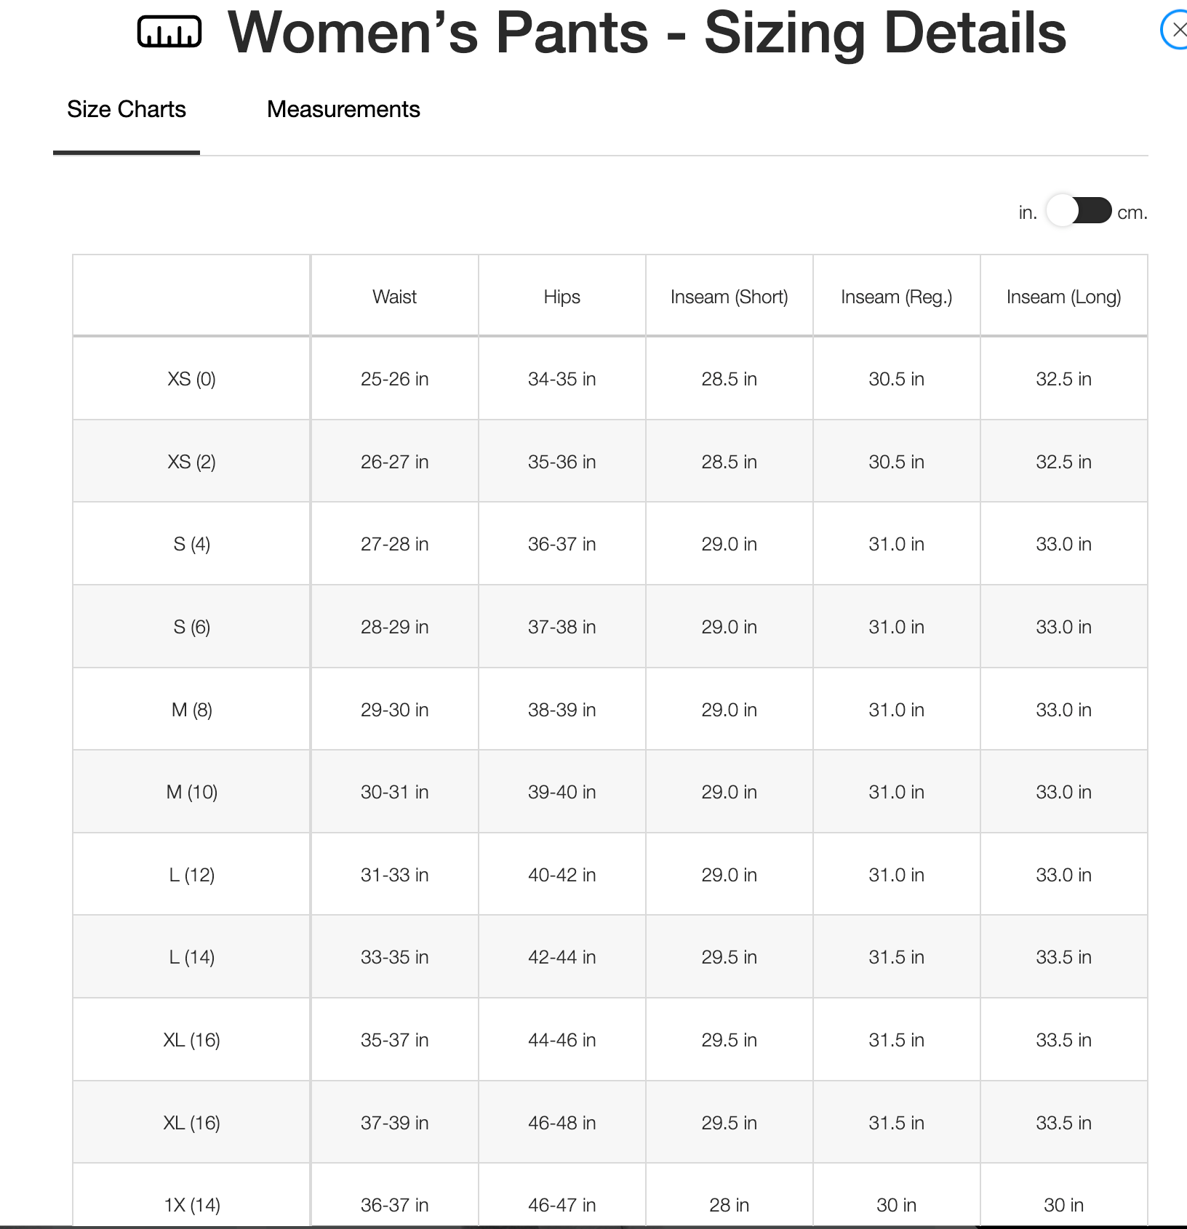Viewport: 1187px width, 1229px height.
Task: Select the XL (16) size row
Action: pos(191,1039)
